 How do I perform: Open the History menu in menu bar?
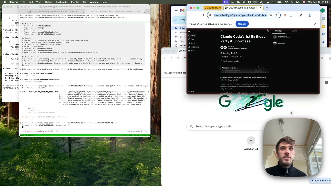(49, 2)
